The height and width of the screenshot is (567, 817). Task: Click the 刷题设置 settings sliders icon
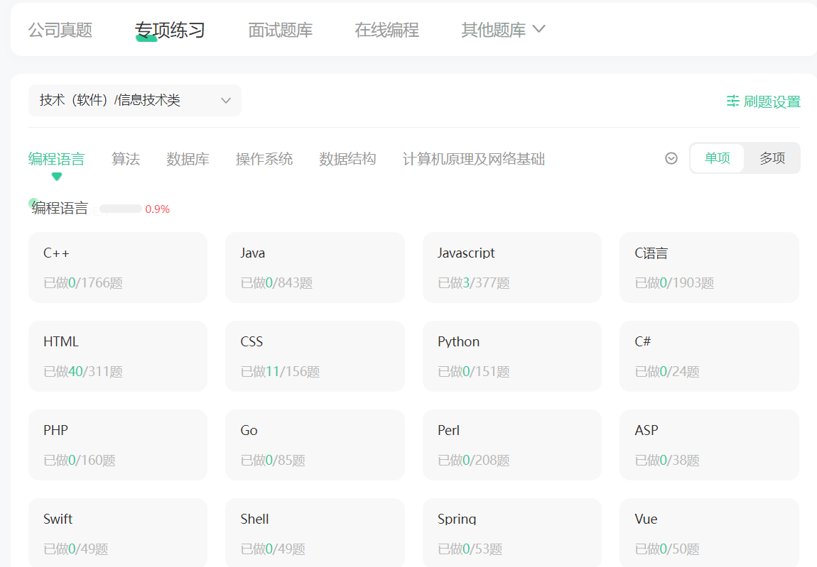pos(732,101)
